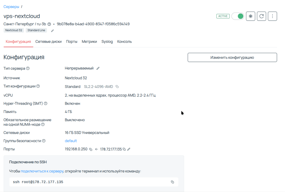285x192 pixels.
Task: Copy the SSH connection command
Action: click(x=172, y=182)
